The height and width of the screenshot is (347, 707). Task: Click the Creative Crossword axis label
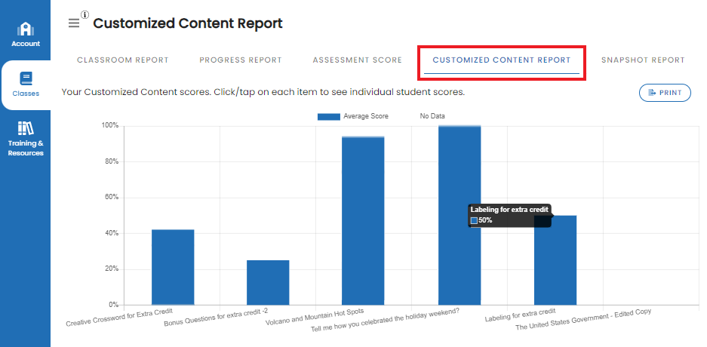pos(119,317)
